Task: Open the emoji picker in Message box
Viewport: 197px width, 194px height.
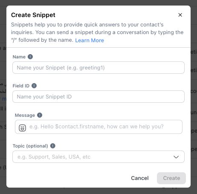Action: (22, 128)
